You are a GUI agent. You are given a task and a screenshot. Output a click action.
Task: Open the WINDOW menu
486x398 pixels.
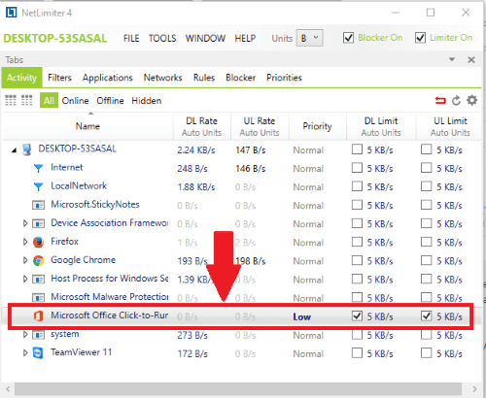205,39
